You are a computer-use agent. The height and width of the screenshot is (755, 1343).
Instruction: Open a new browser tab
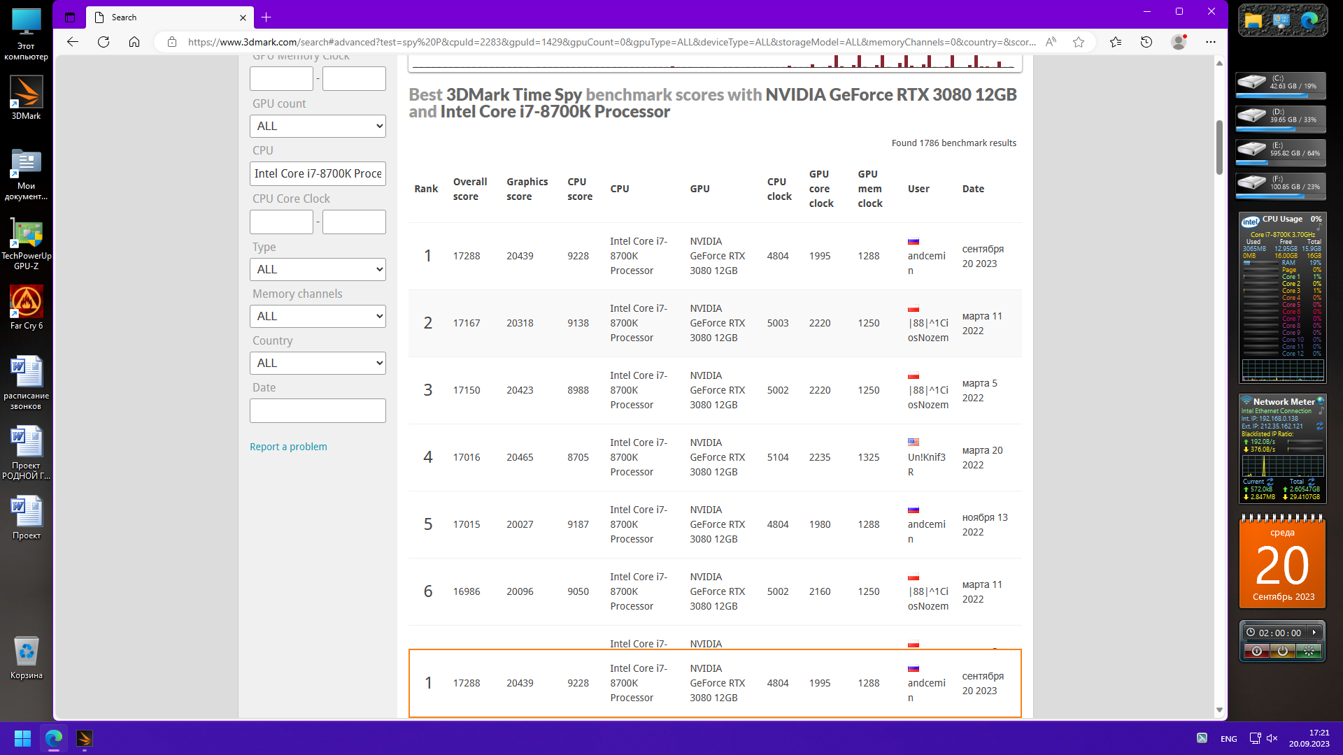click(x=266, y=17)
